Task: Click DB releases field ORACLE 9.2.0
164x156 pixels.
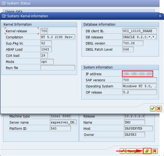Action: pos(139,37)
